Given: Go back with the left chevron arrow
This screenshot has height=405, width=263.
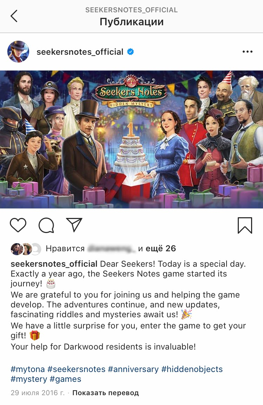Looking at the screenshot, I should coord(14,16).
